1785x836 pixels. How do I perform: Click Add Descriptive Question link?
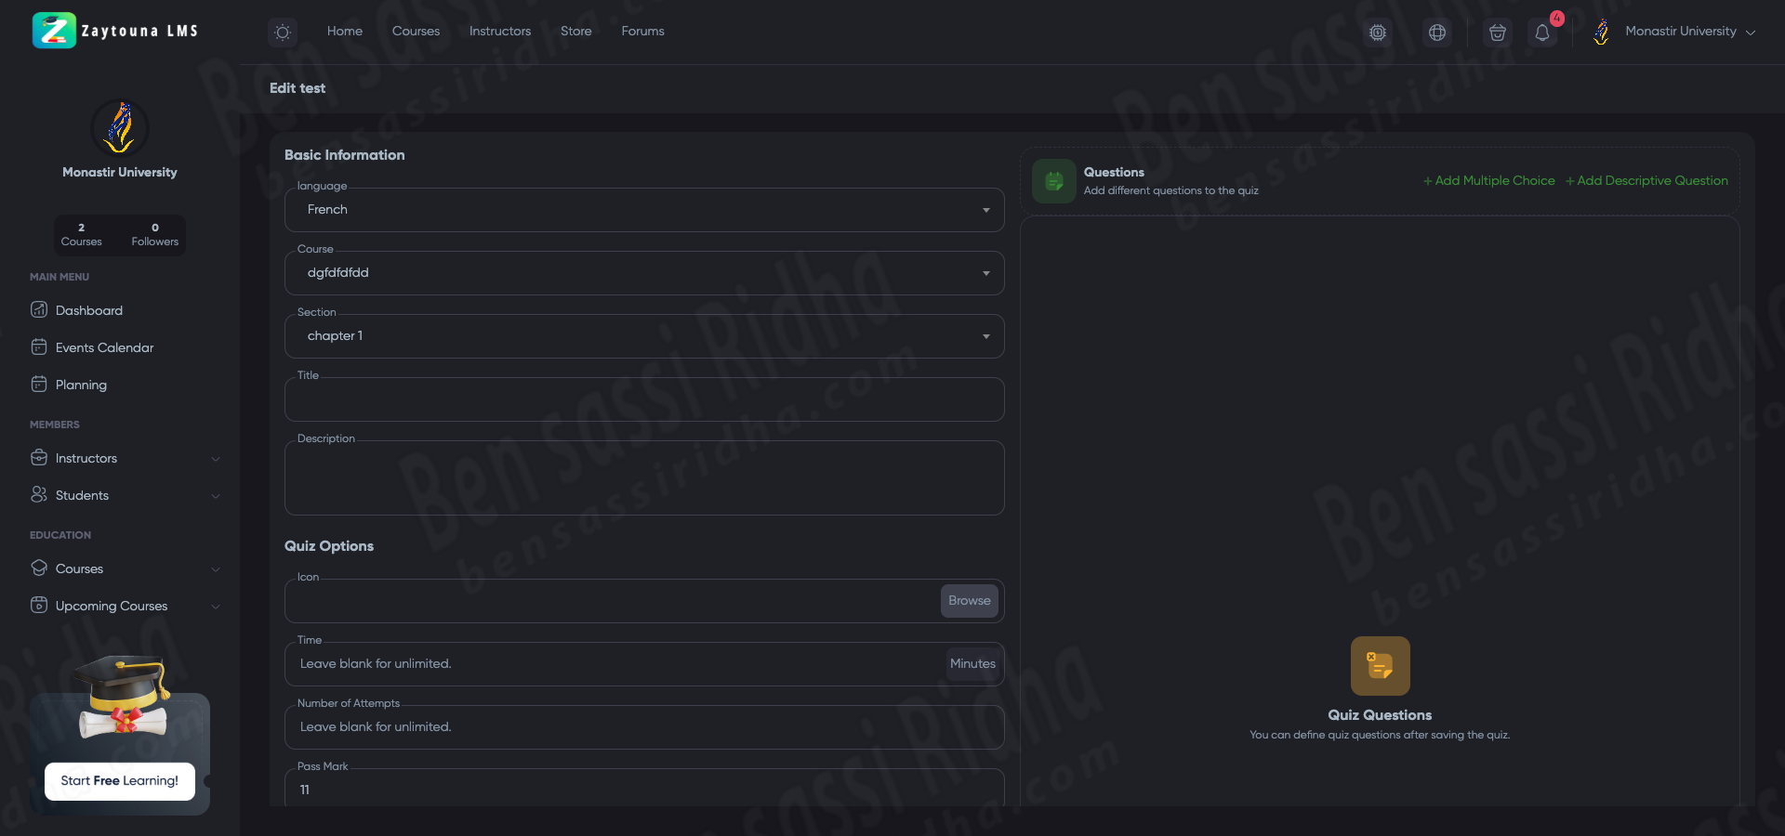1646,180
